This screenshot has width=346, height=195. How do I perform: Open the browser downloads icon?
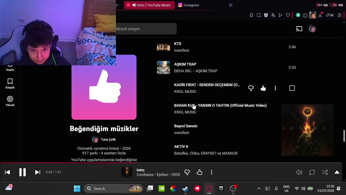[320, 15]
